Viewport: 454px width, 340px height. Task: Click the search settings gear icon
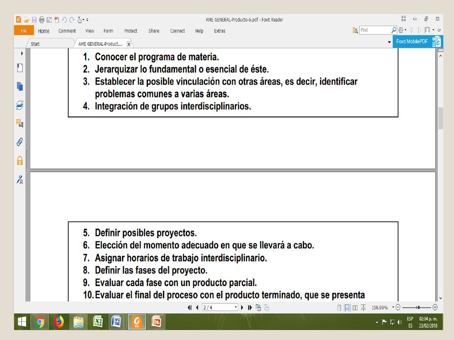pos(401,30)
